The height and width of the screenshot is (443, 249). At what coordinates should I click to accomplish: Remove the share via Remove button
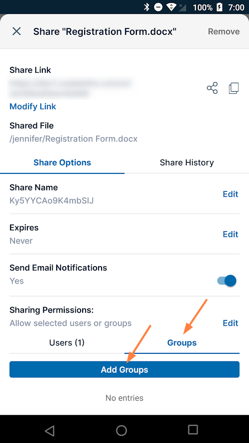click(224, 31)
